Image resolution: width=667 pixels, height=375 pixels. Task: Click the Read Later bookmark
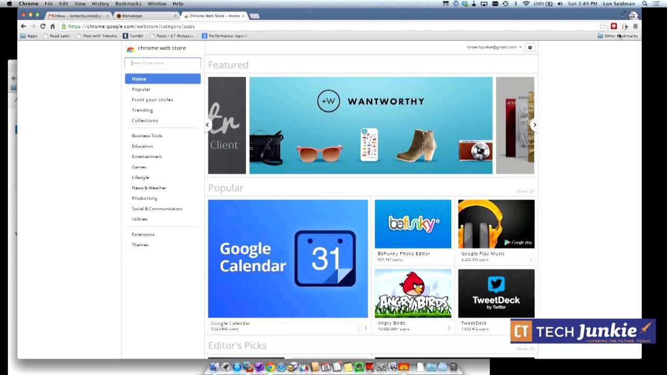tap(57, 36)
